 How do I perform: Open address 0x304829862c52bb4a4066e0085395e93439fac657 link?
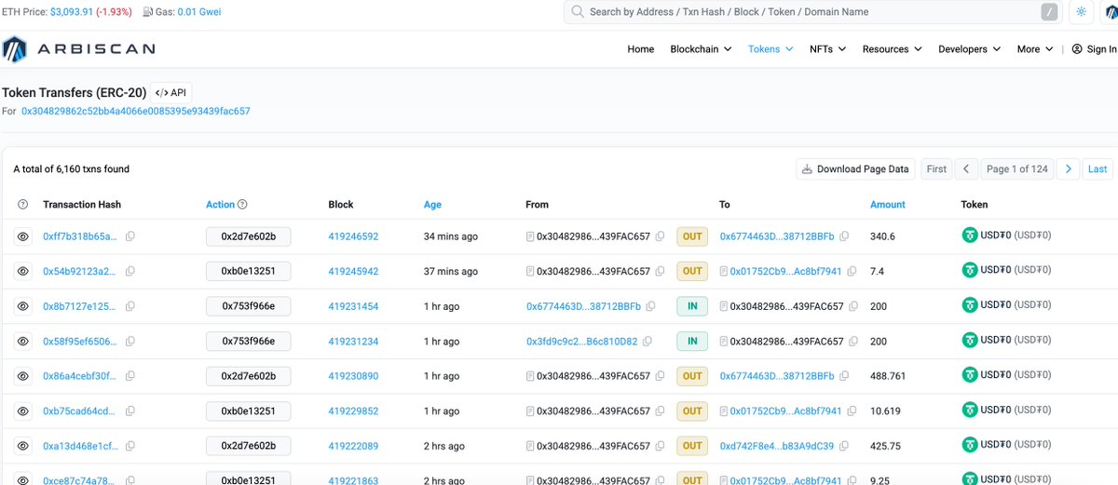tap(136, 111)
